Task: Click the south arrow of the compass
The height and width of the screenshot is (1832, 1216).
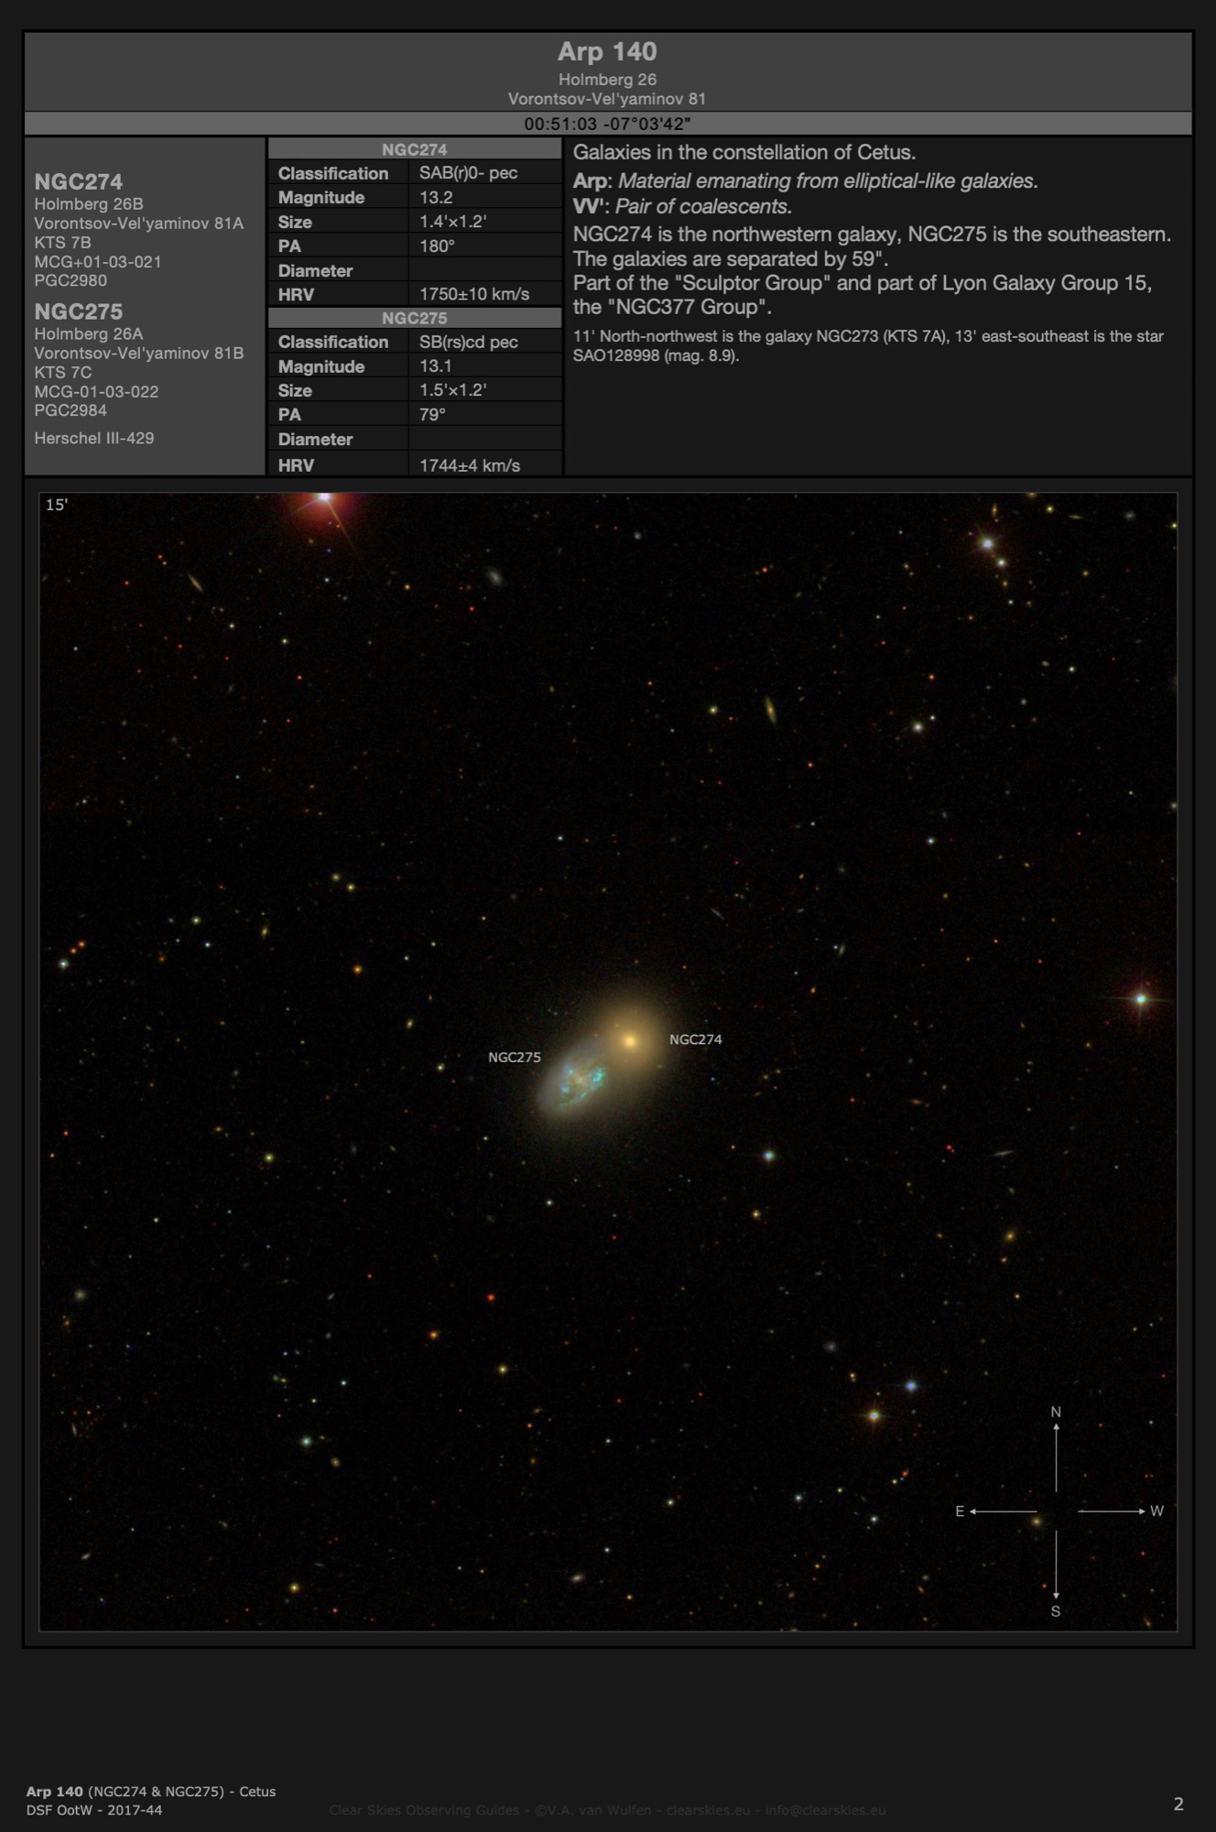Action: tap(1056, 1567)
